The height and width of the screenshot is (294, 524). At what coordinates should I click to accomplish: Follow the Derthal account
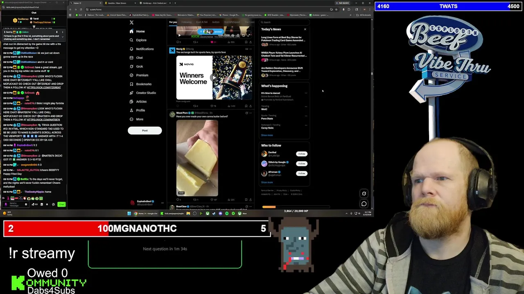coord(302,154)
